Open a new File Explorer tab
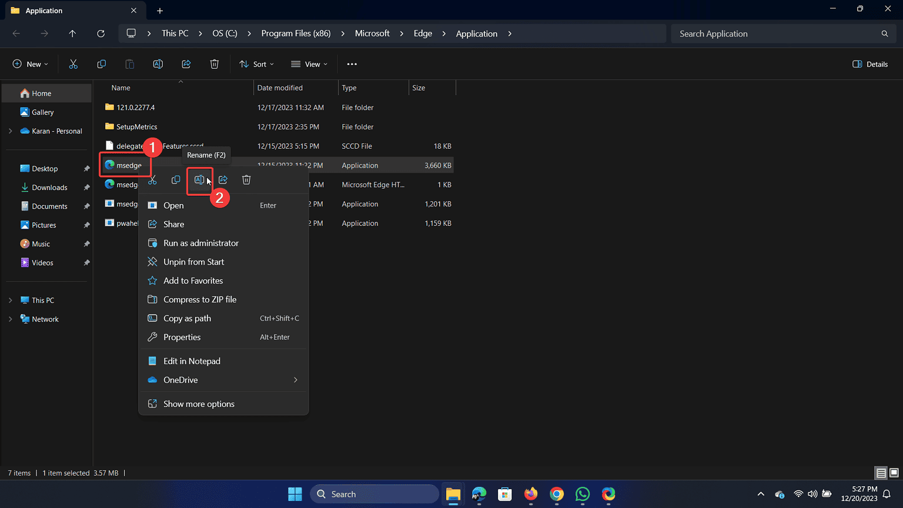903x508 pixels. coord(160,11)
